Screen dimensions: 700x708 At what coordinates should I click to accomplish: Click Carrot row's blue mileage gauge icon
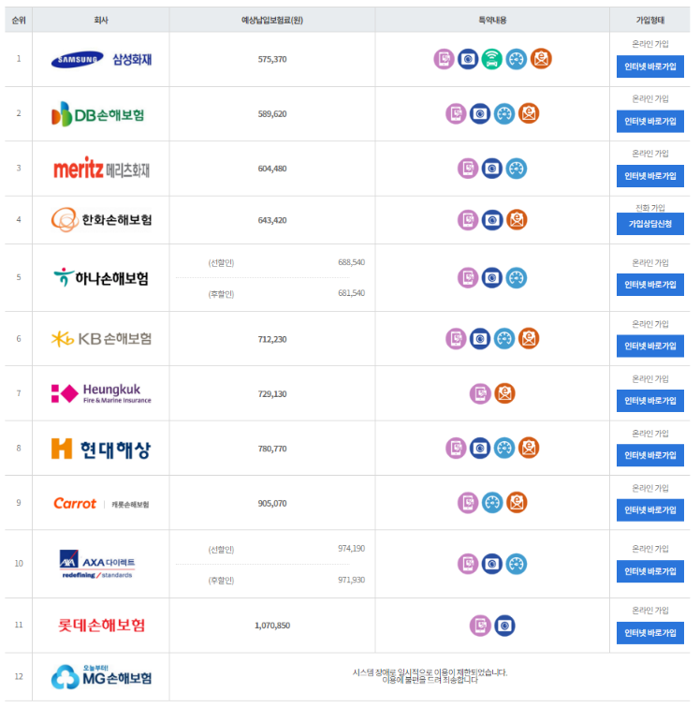point(492,503)
